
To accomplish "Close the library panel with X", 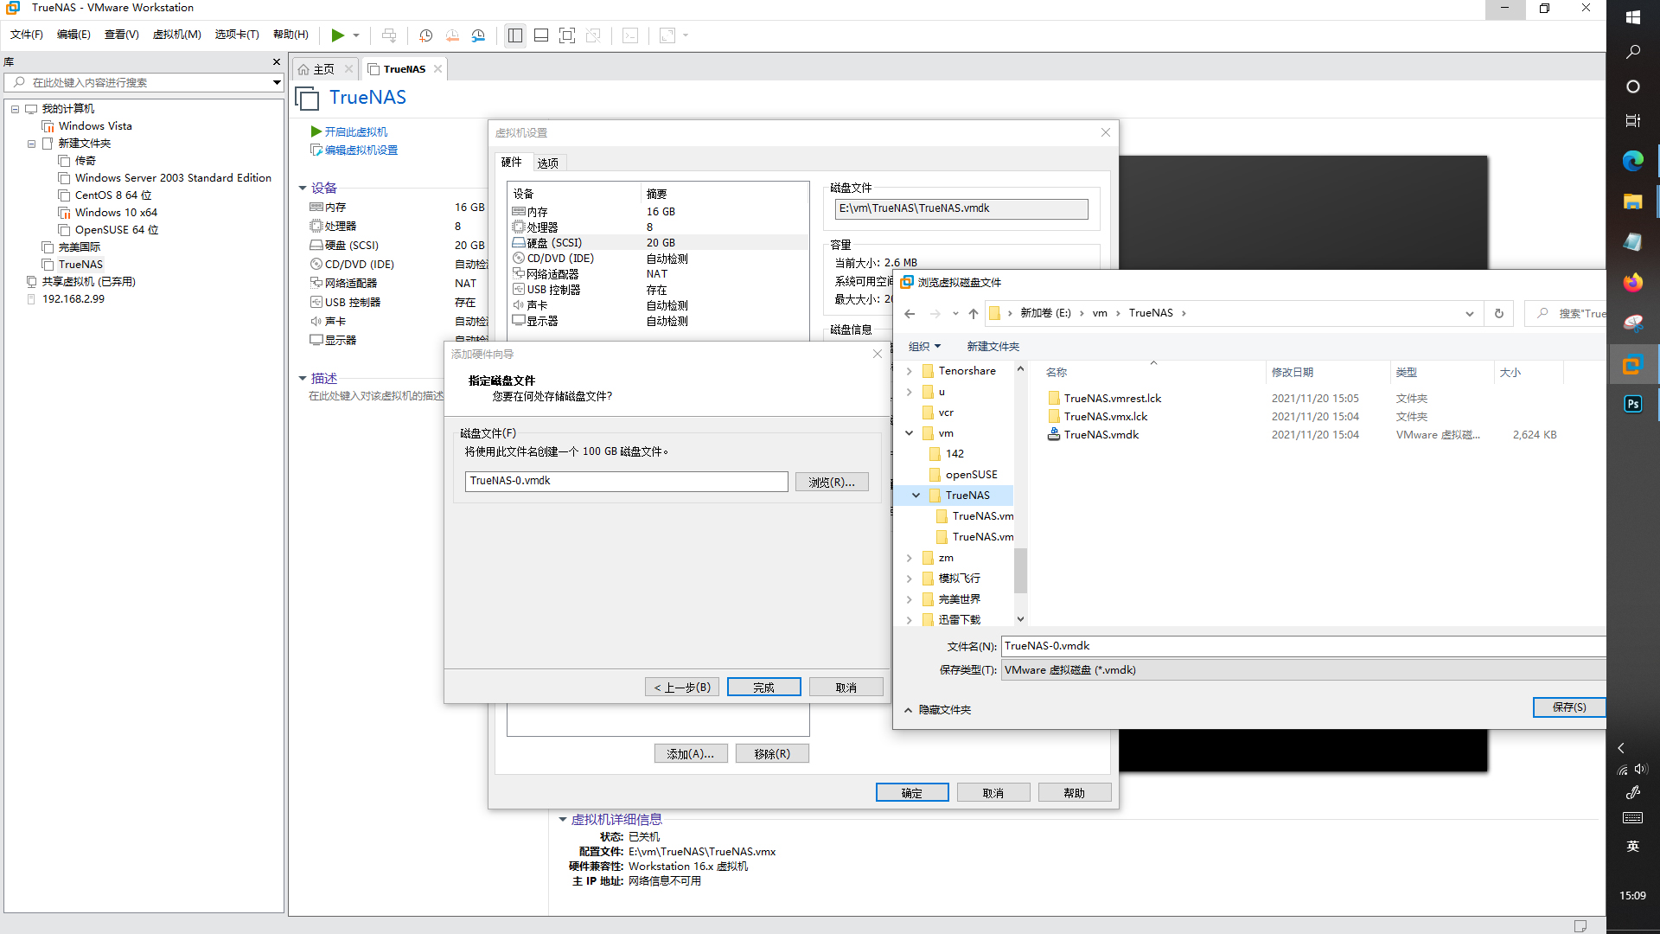I will click(277, 62).
